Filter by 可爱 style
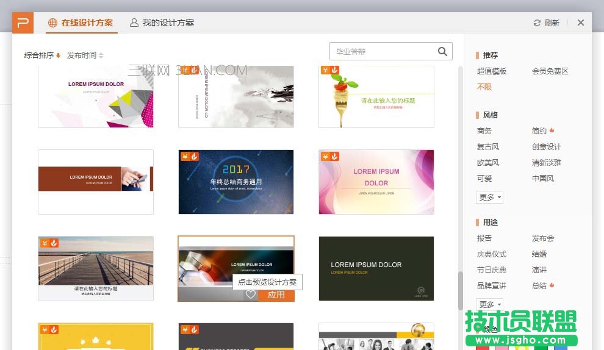 (484, 178)
